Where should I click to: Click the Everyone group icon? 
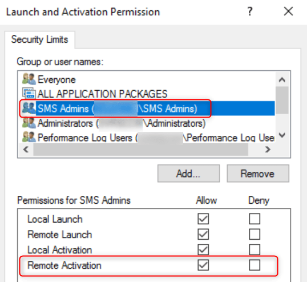[29, 79]
